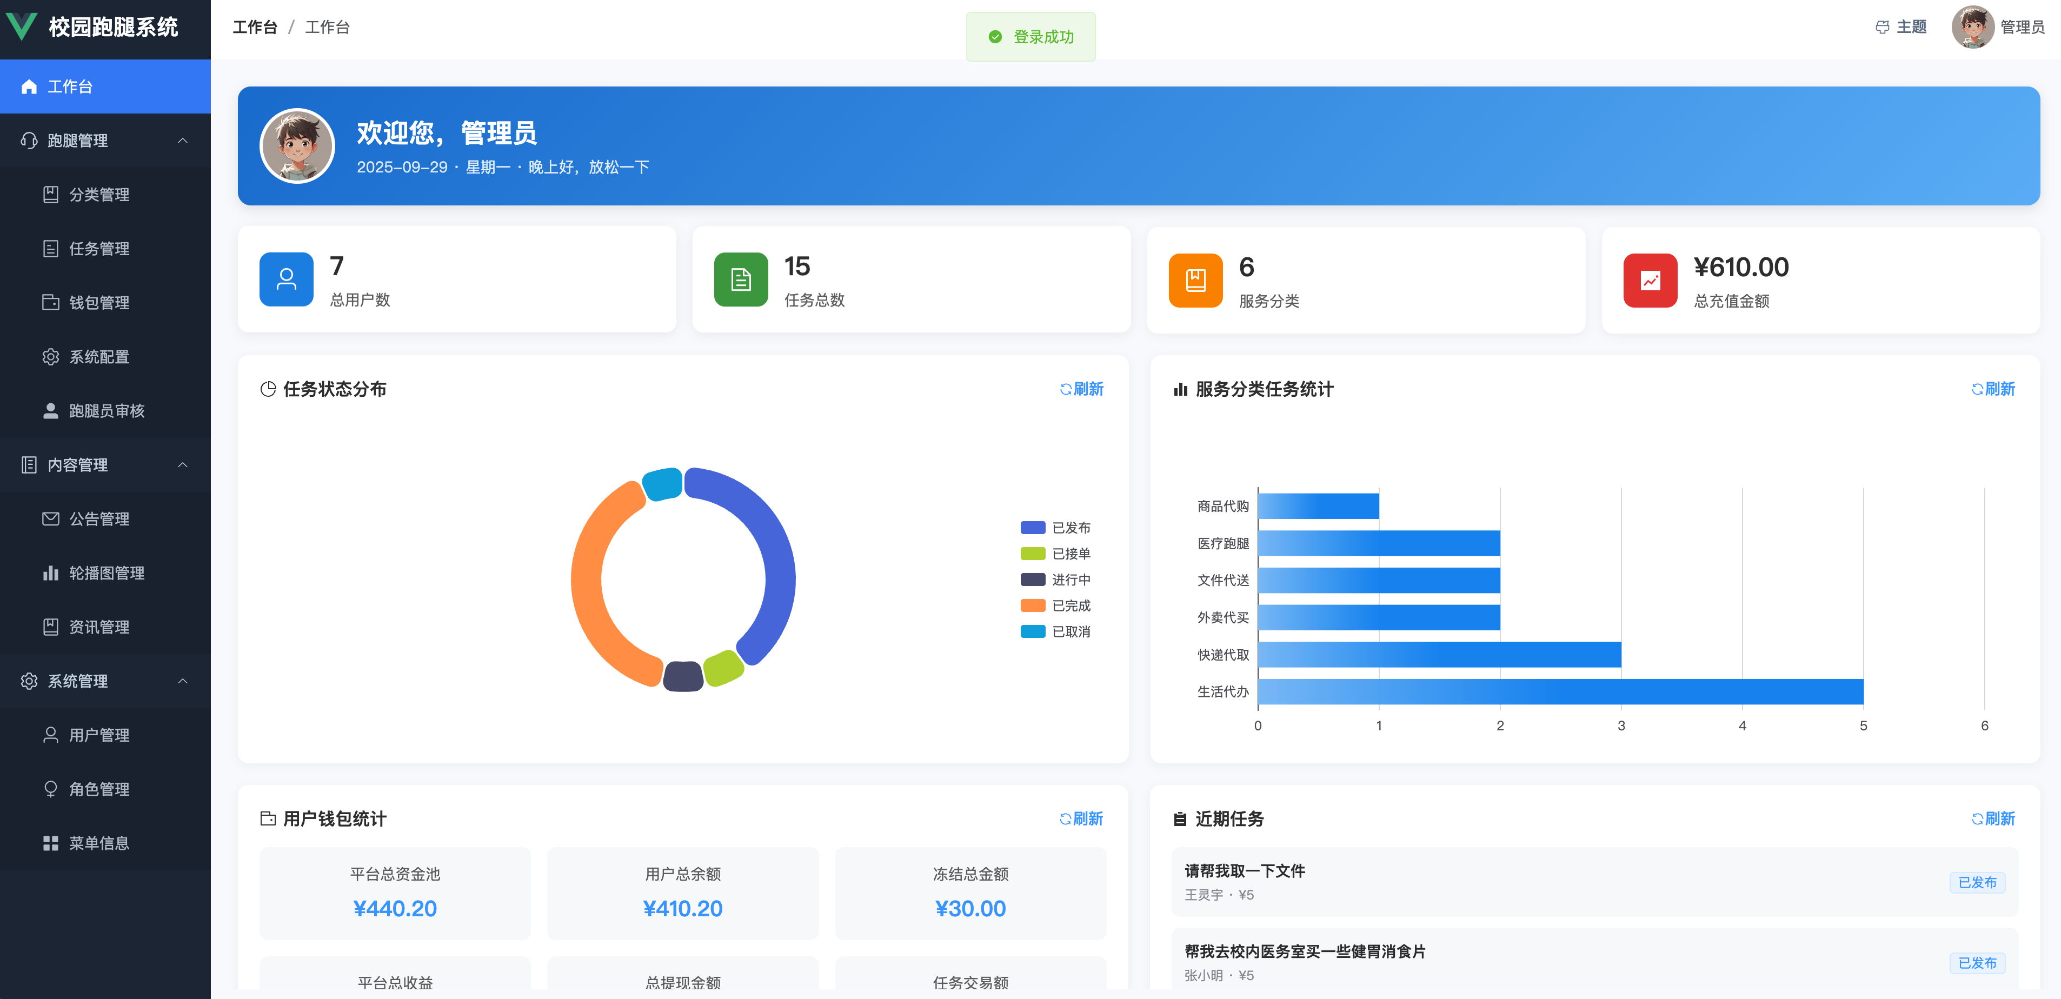Open wallet management via folder icon
Viewport: 2061px width, 999px height.
click(50, 302)
